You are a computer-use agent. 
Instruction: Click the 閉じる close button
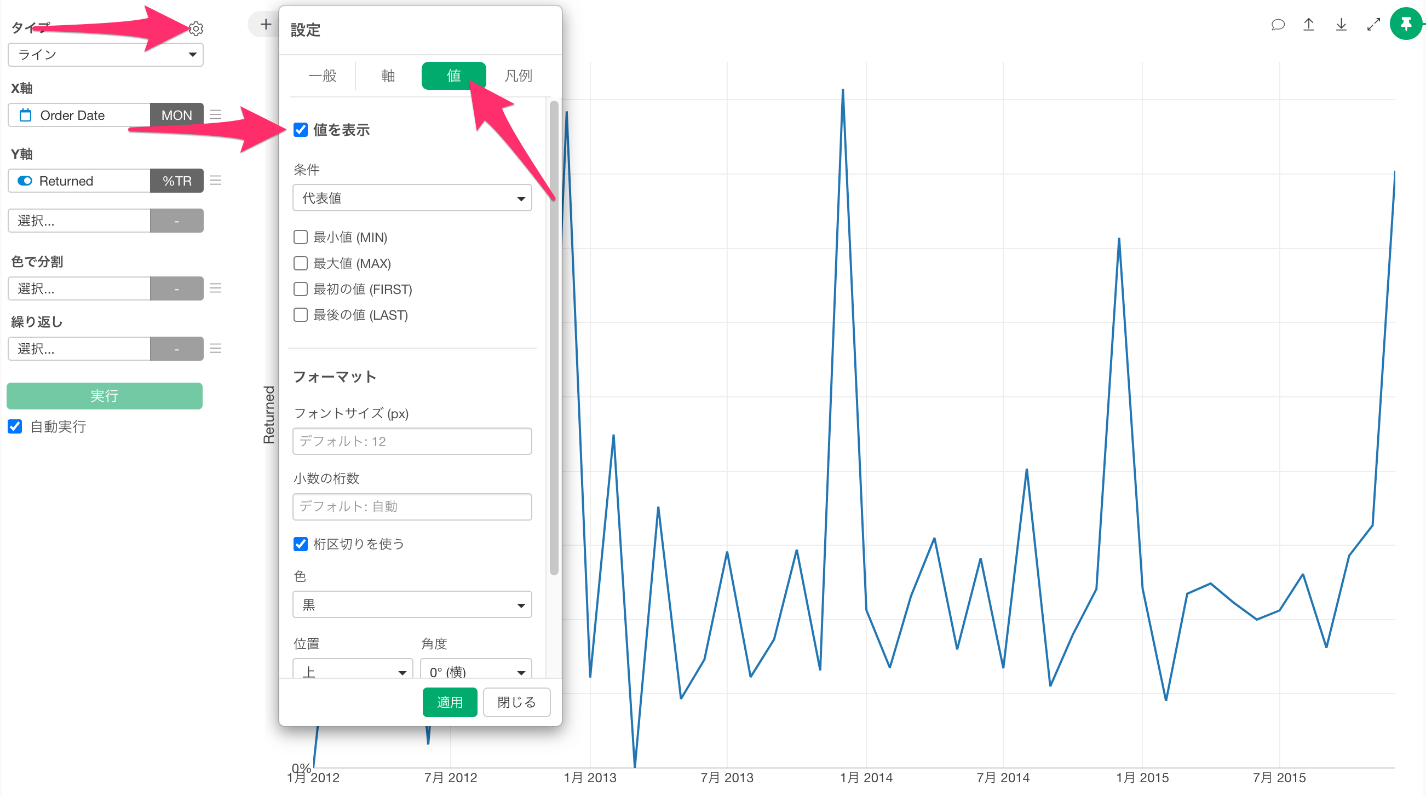(x=516, y=702)
